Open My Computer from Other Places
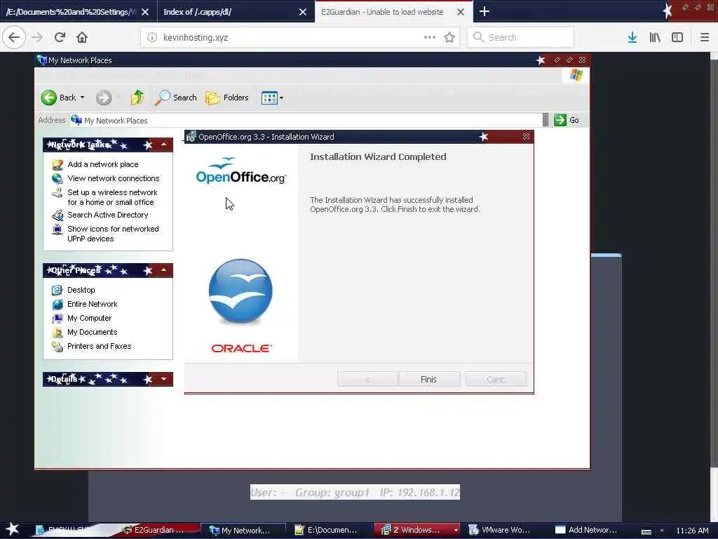This screenshot has height=539, width=718. 89,318
